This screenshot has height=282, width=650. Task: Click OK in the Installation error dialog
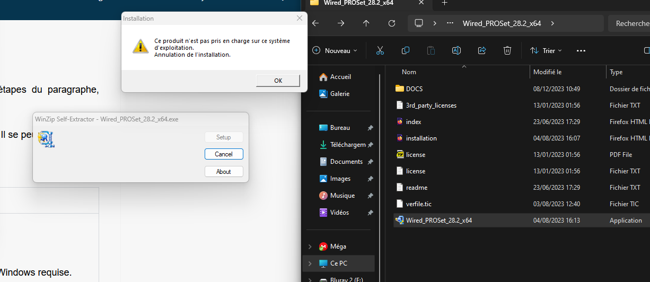[278, 81]
